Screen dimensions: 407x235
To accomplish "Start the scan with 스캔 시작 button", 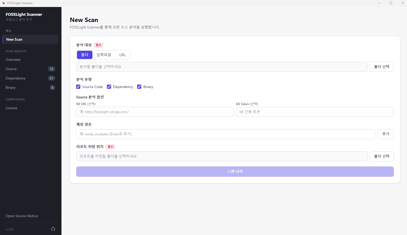I will tap(235, 172).
